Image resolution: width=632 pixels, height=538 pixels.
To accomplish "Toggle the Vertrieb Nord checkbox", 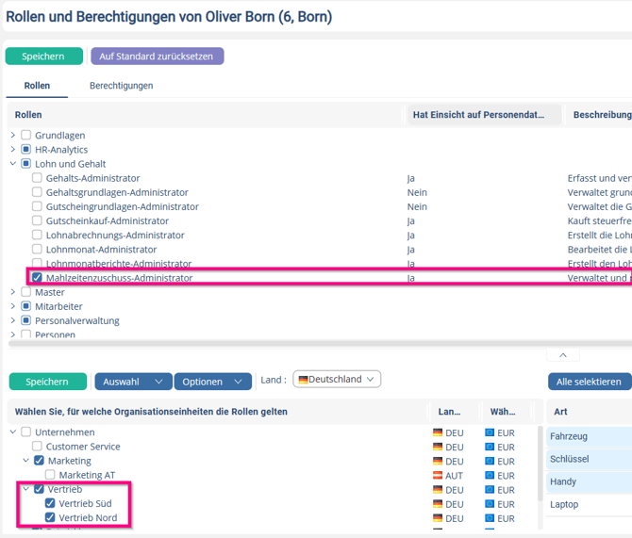I will (50, 517).
